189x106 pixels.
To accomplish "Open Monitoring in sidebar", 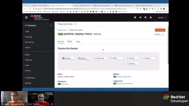I will point(29,42).
